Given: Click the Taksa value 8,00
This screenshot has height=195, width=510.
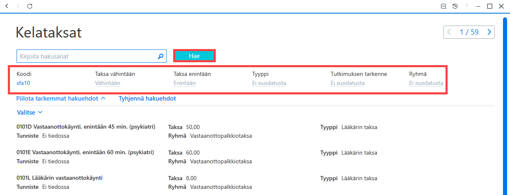Looking at the screenshot, I should pos(191,178).
